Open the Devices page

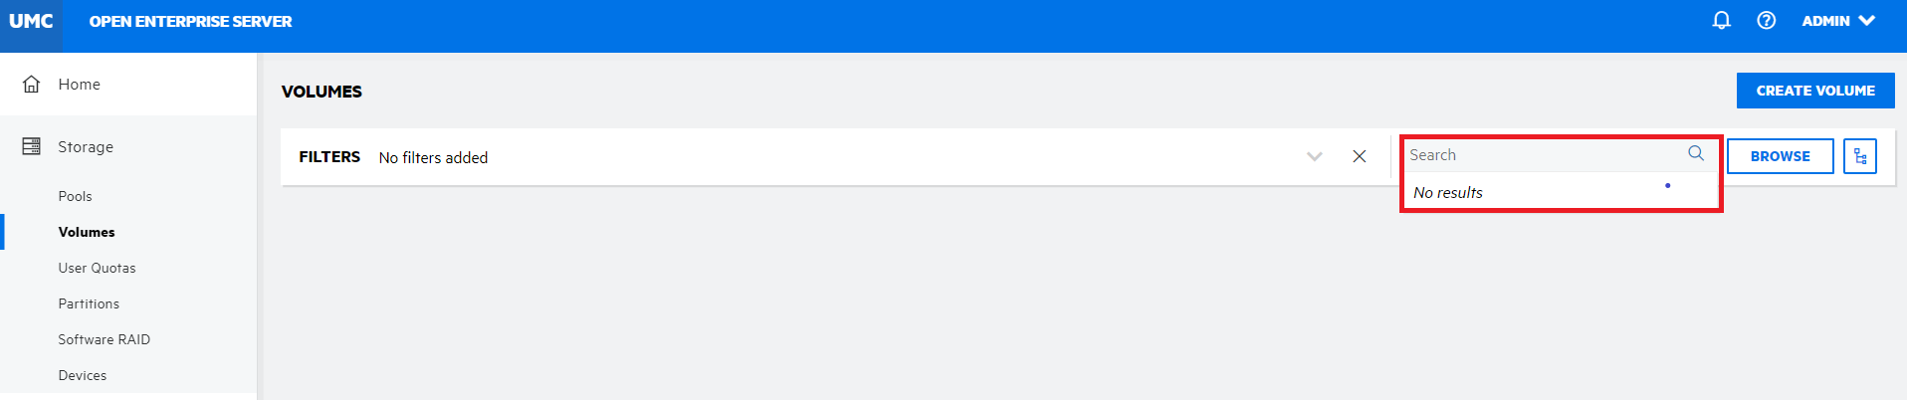82,375
